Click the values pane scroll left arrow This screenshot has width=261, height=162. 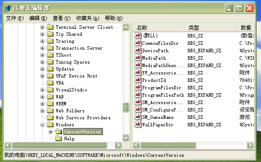(136, 145)
